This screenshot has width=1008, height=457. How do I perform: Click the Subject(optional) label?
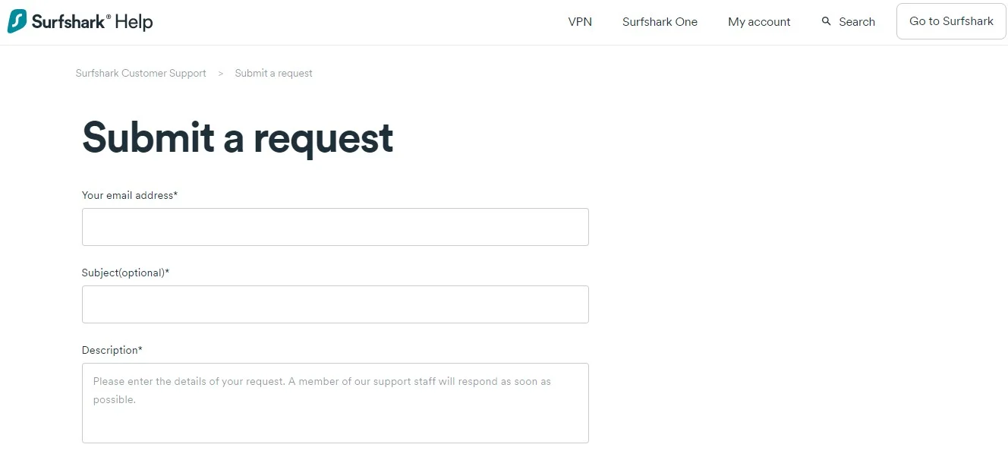125,273
